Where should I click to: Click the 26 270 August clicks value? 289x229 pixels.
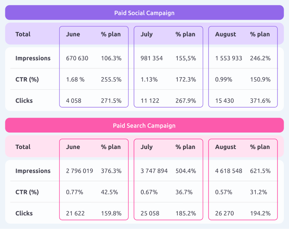coord(224,213)
